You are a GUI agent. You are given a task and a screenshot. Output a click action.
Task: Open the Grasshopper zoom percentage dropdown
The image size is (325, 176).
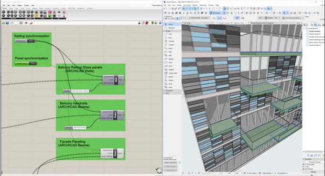coord(14,23)
